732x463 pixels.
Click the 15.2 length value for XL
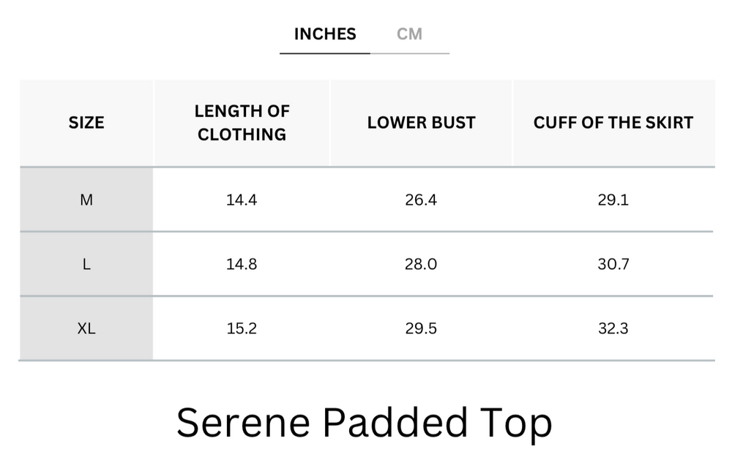242,328
